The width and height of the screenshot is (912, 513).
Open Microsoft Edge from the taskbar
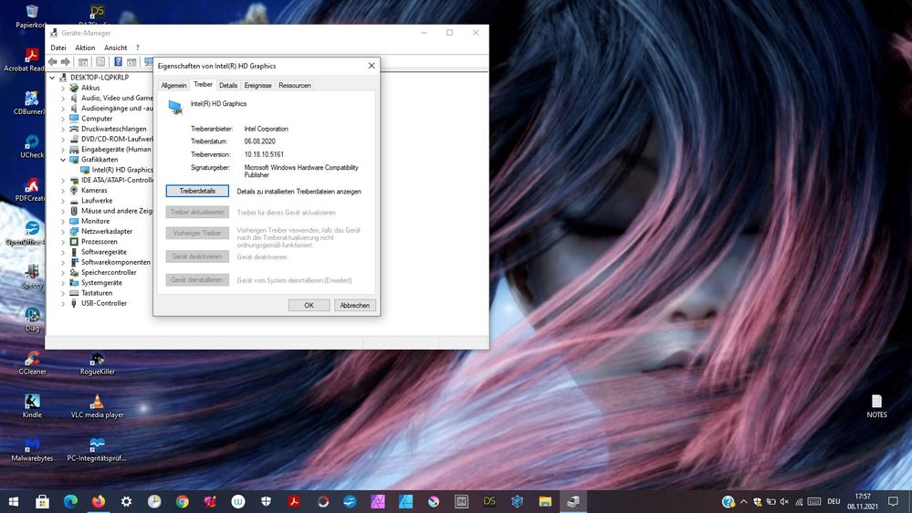[x=70, y=501]
